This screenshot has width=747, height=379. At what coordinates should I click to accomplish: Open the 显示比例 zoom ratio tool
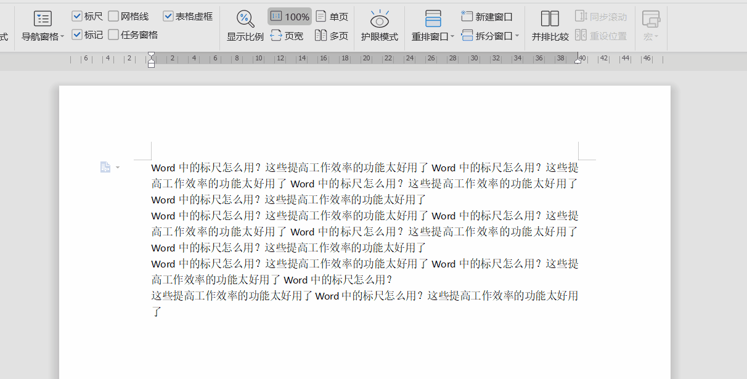click(245, 26)
